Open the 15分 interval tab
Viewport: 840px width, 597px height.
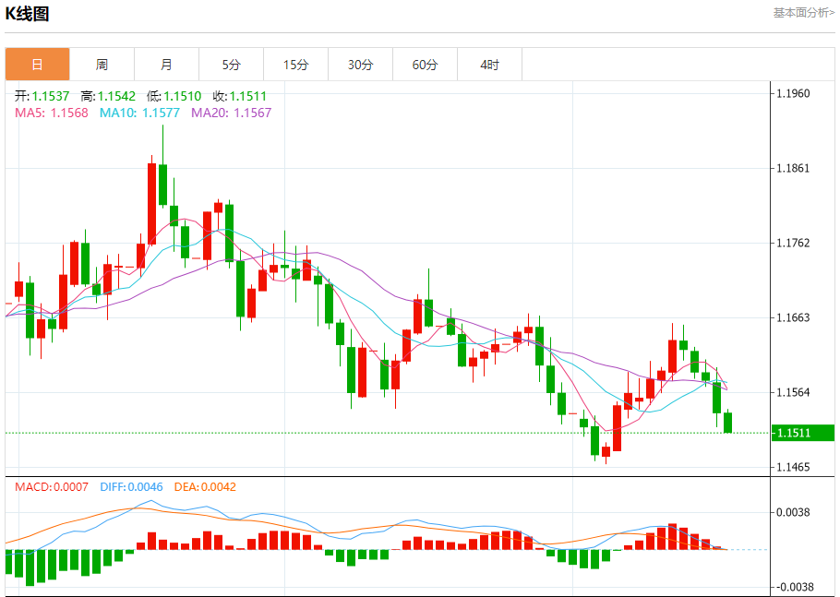pyautogui.click(x=295, y=65)
